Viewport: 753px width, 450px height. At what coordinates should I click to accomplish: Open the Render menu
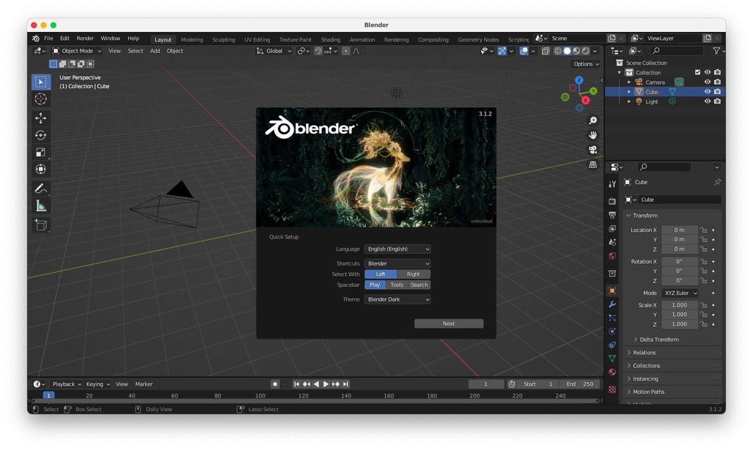(x=85, y=38)
